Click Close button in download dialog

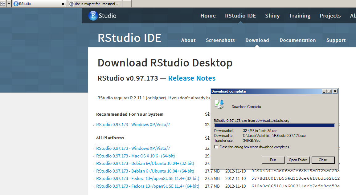pos(323,160)
